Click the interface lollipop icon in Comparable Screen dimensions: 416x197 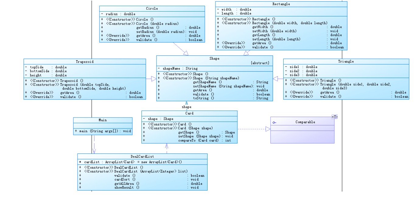click(x=274, y=122)
